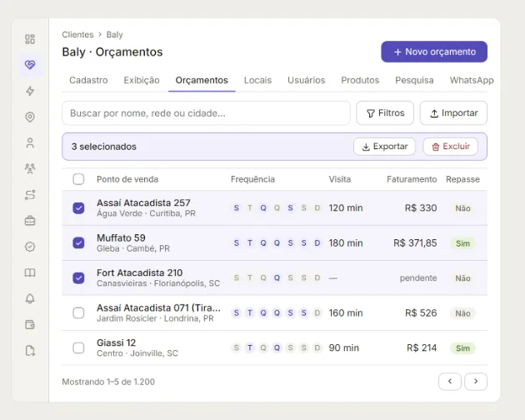This screenshot has width=525, height=420.
Task: Open the Filtros filter button
Action: pos(385,113)
